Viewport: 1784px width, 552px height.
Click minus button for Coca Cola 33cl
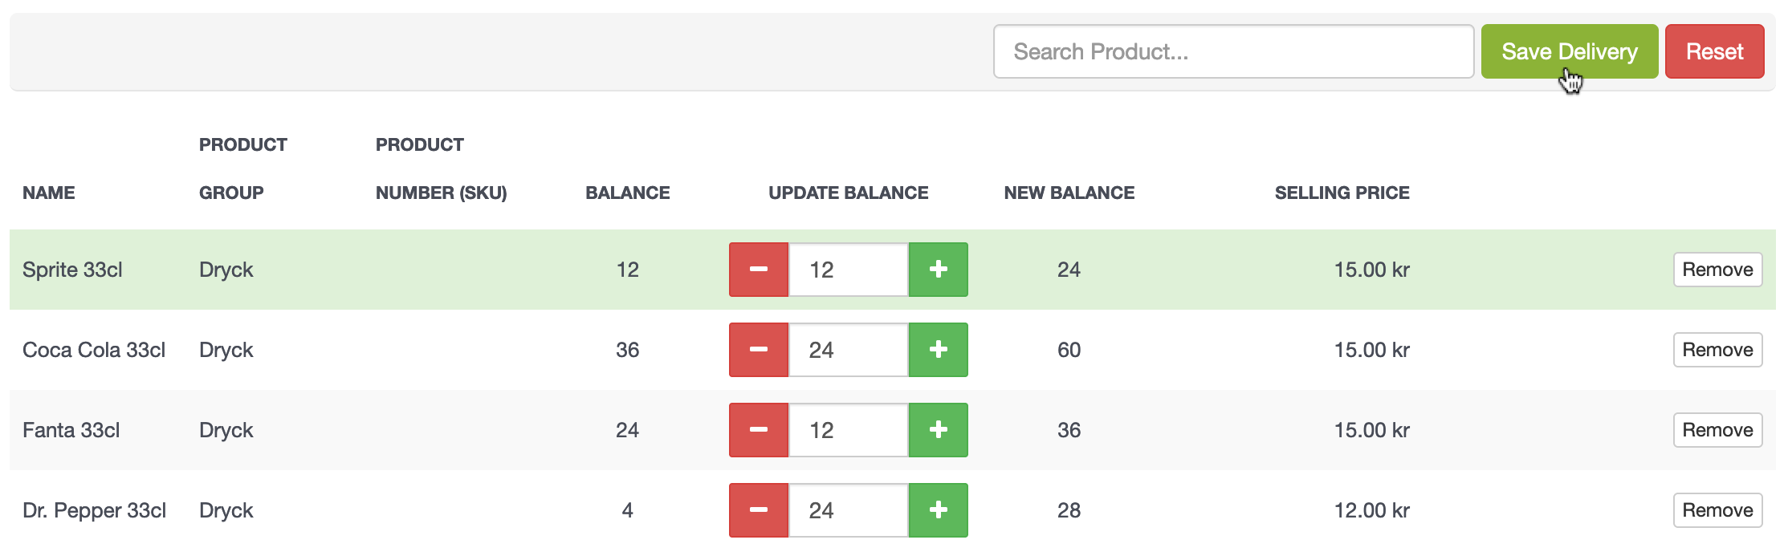pyautogui.click(x=759, y=350)
